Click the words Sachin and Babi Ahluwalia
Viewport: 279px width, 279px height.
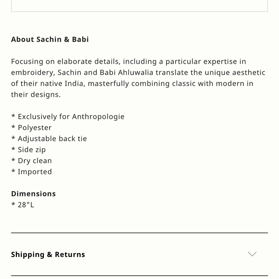tap(105, 73)
